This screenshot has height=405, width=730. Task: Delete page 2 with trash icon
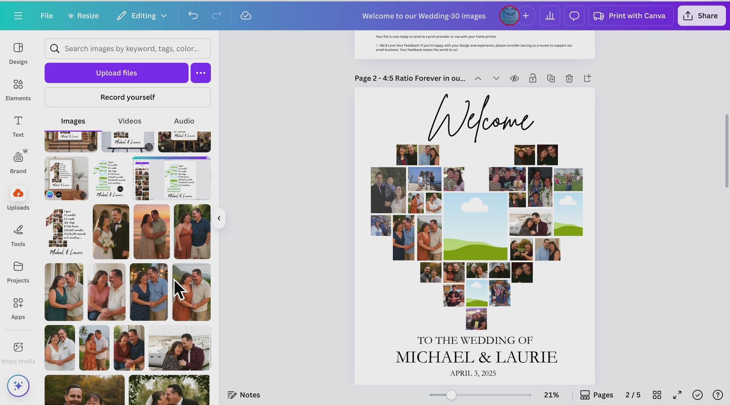coord(569,78)
